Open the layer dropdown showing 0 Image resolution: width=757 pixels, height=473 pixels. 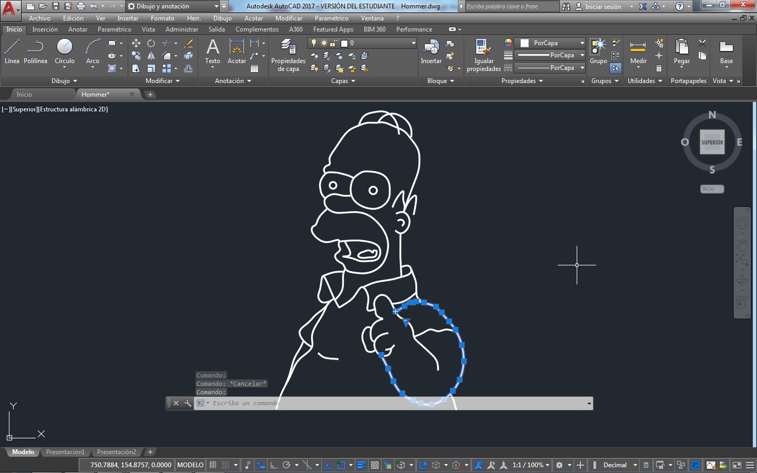363,43
